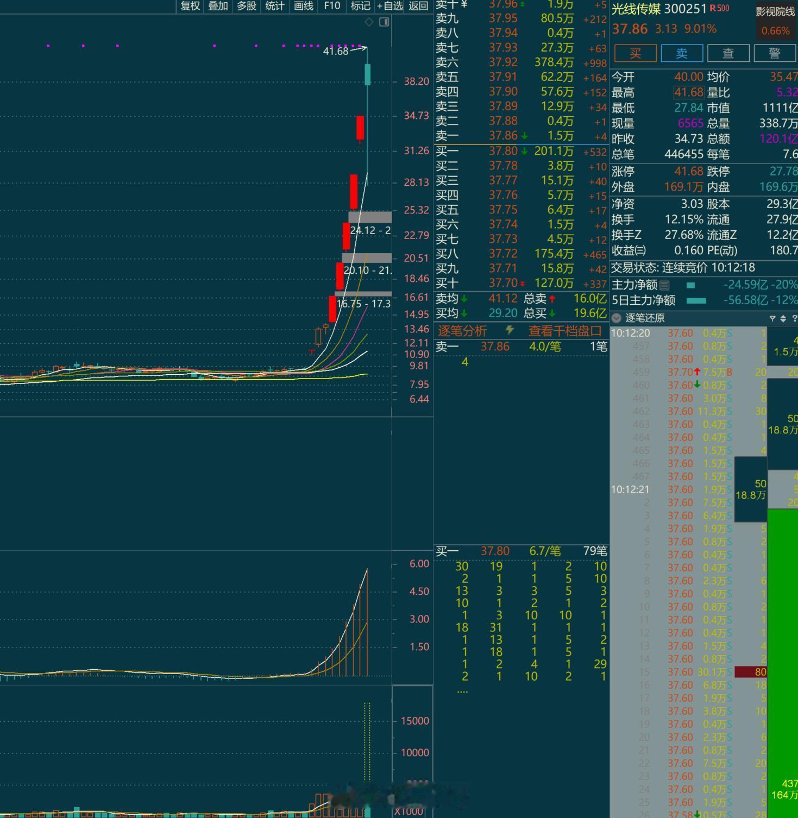Image resolution: width=798 pixels, height=818 pixels.
Task: Click the 38.20 price axis label
Action: coord(417,81)
